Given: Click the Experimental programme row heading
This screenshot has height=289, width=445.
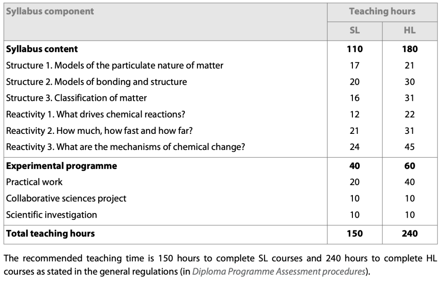Looking at the screenshot, I should (61, 166).
